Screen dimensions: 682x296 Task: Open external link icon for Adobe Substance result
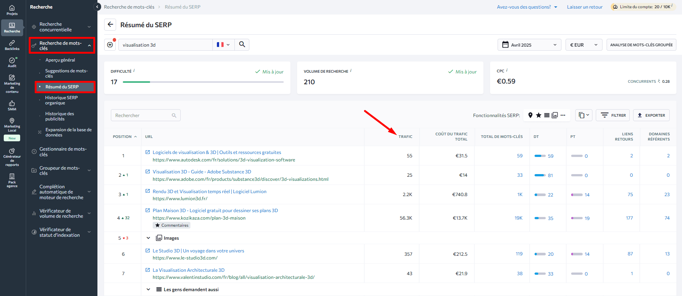click(147, 171)
